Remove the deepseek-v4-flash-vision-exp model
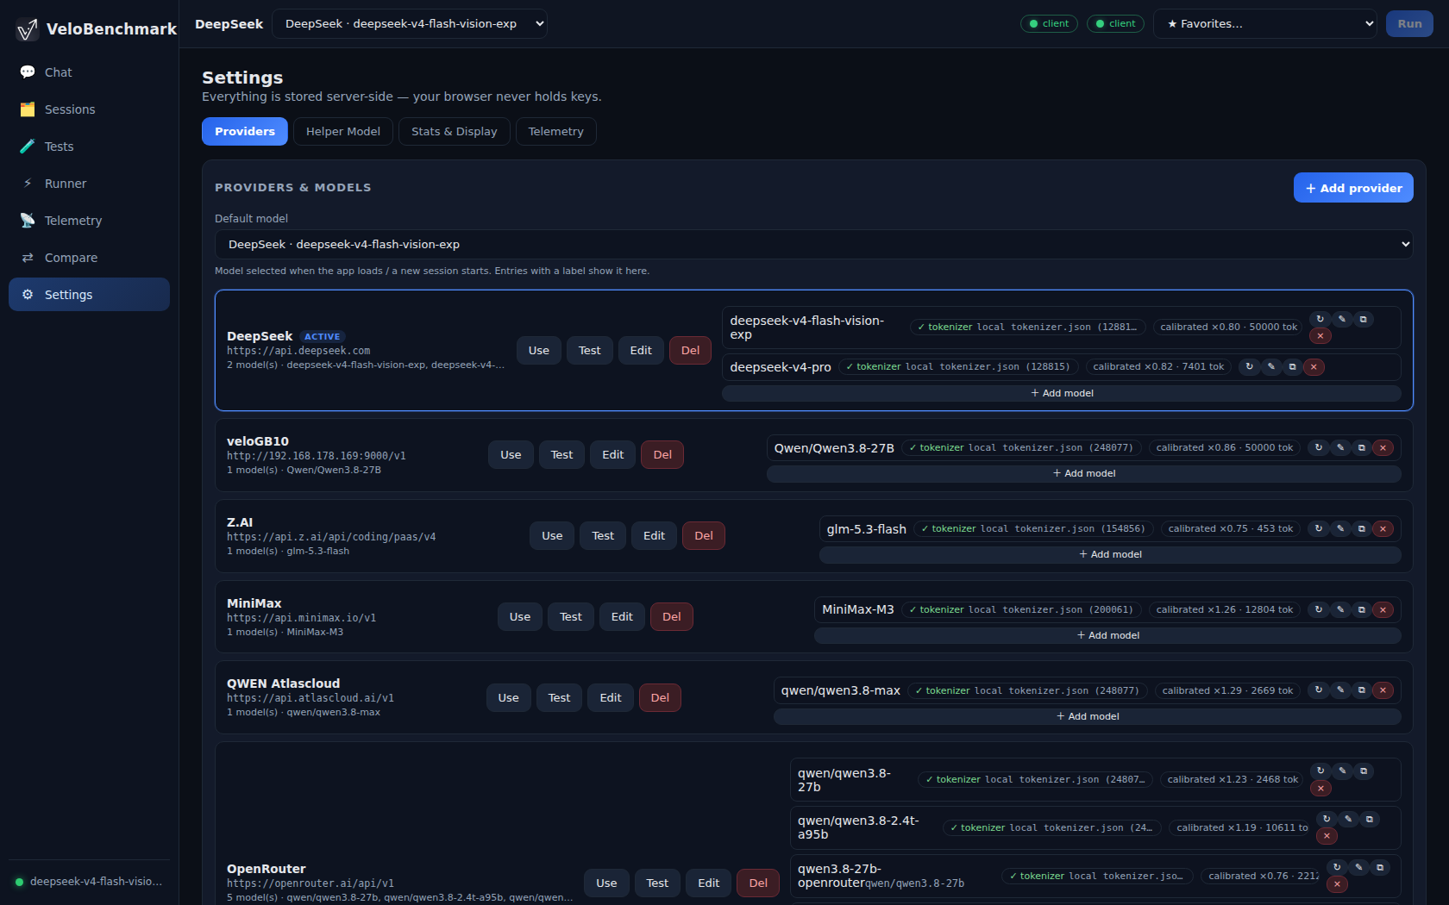The height and width of the screenshot is (905, 1449). click(1320, 336)
